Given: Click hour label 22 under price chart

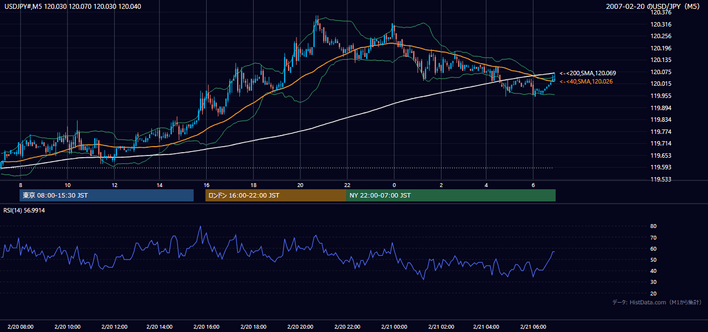Looking at the screenshot, I should 347,185.
